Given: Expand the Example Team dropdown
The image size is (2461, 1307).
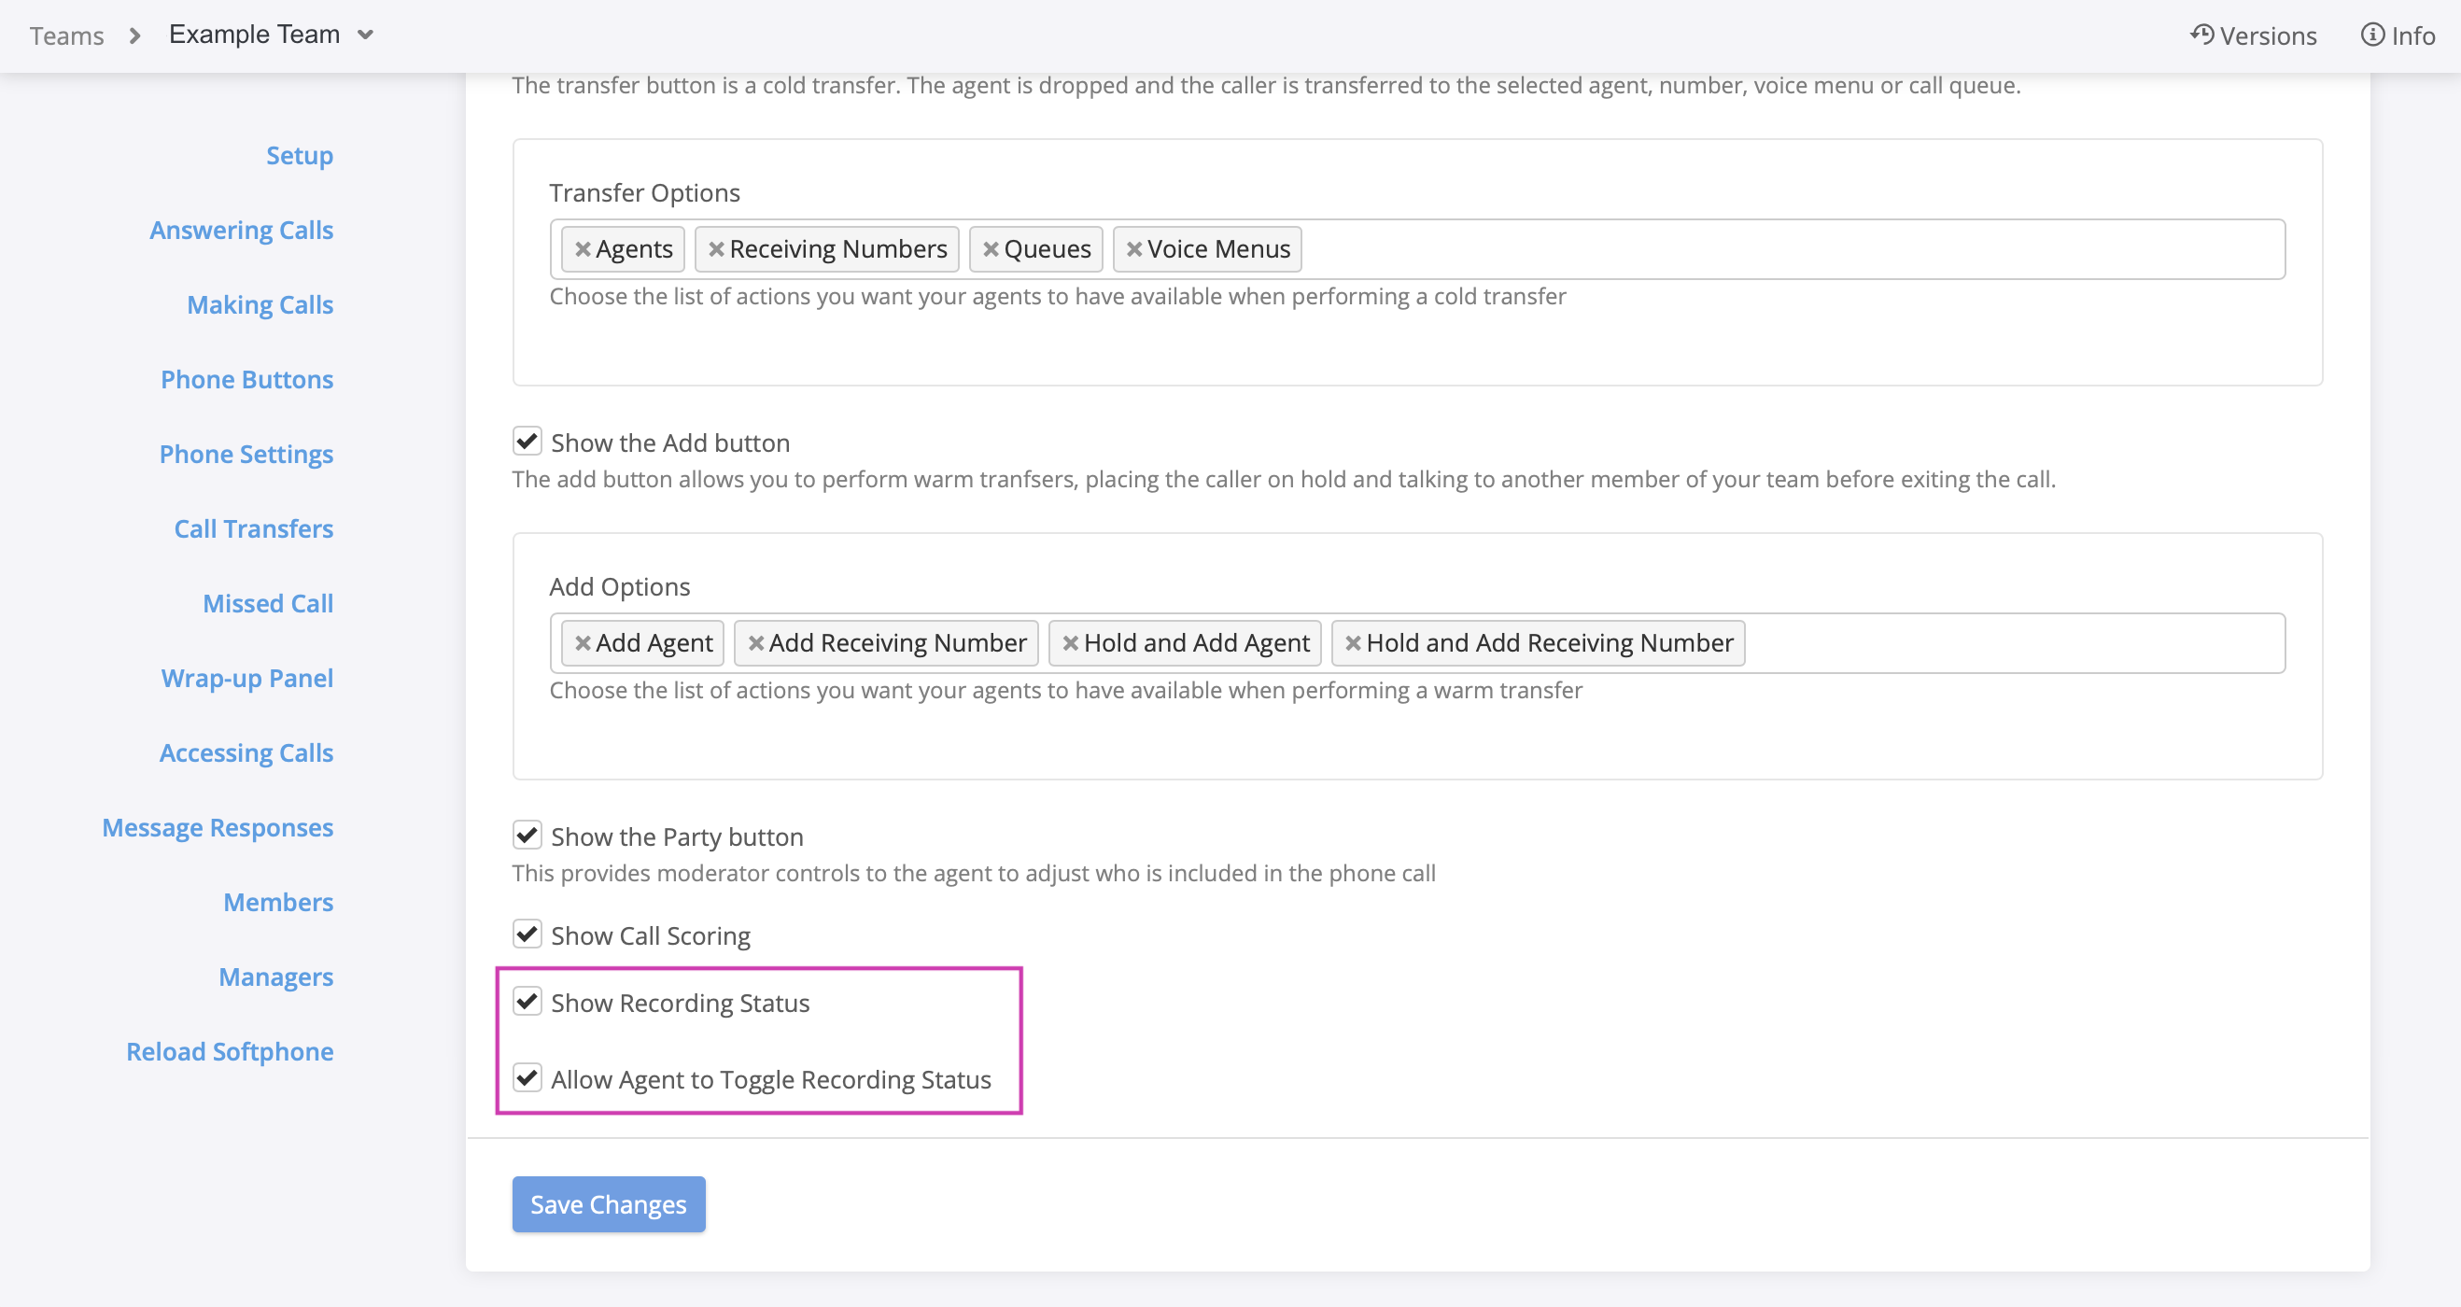Looking at the screenshot, I should click(x=272, y=35).
